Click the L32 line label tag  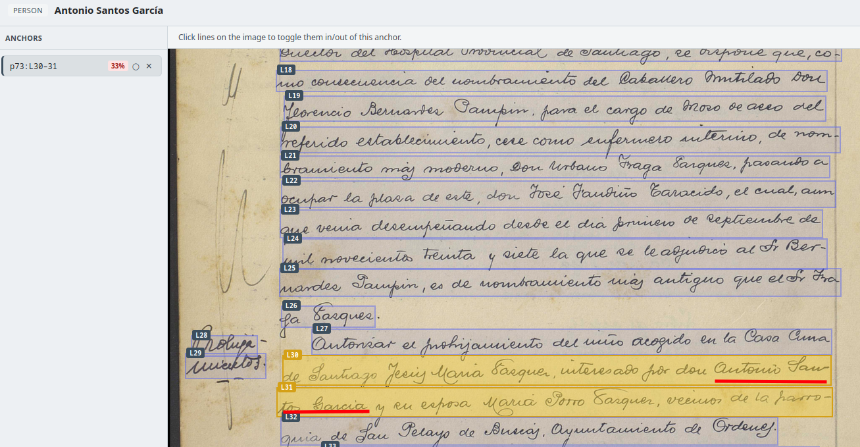(x=291, y=417)
